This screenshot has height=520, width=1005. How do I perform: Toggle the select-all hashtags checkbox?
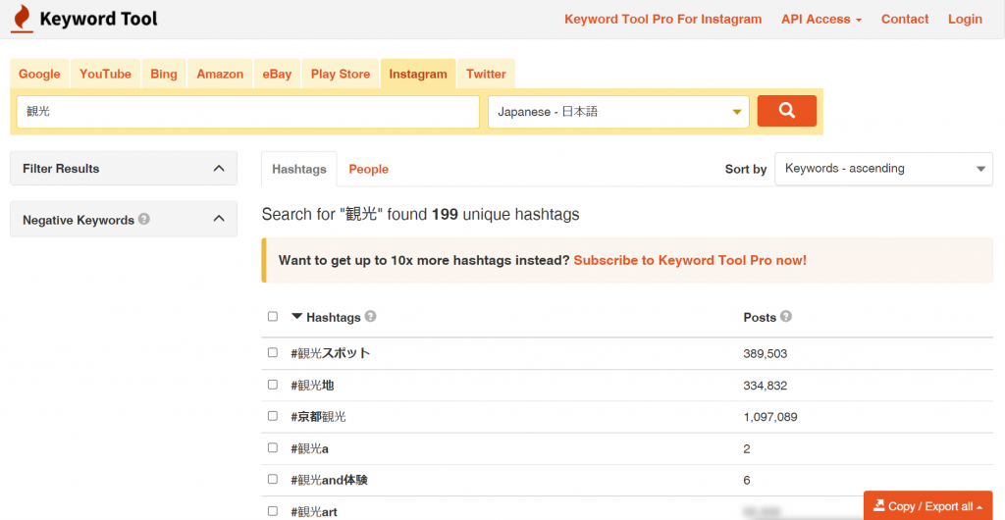click(x=273, y=316)
